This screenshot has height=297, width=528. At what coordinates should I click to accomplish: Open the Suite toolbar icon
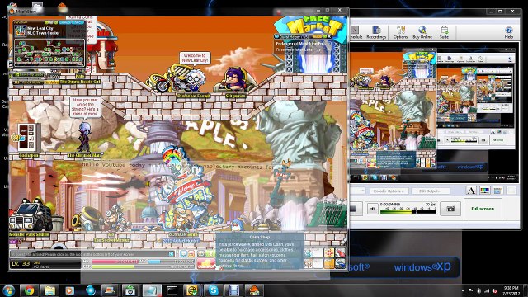tap(444, 32)
